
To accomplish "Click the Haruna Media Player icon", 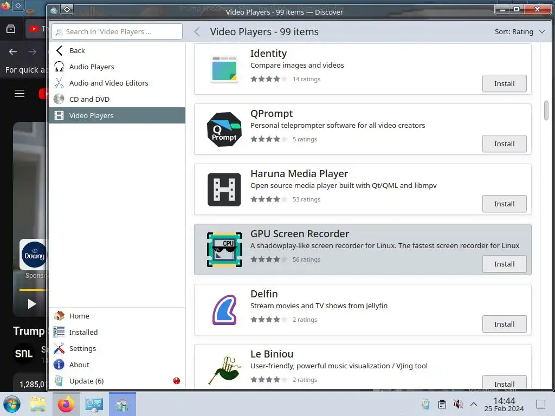I will tap(224, 190).
